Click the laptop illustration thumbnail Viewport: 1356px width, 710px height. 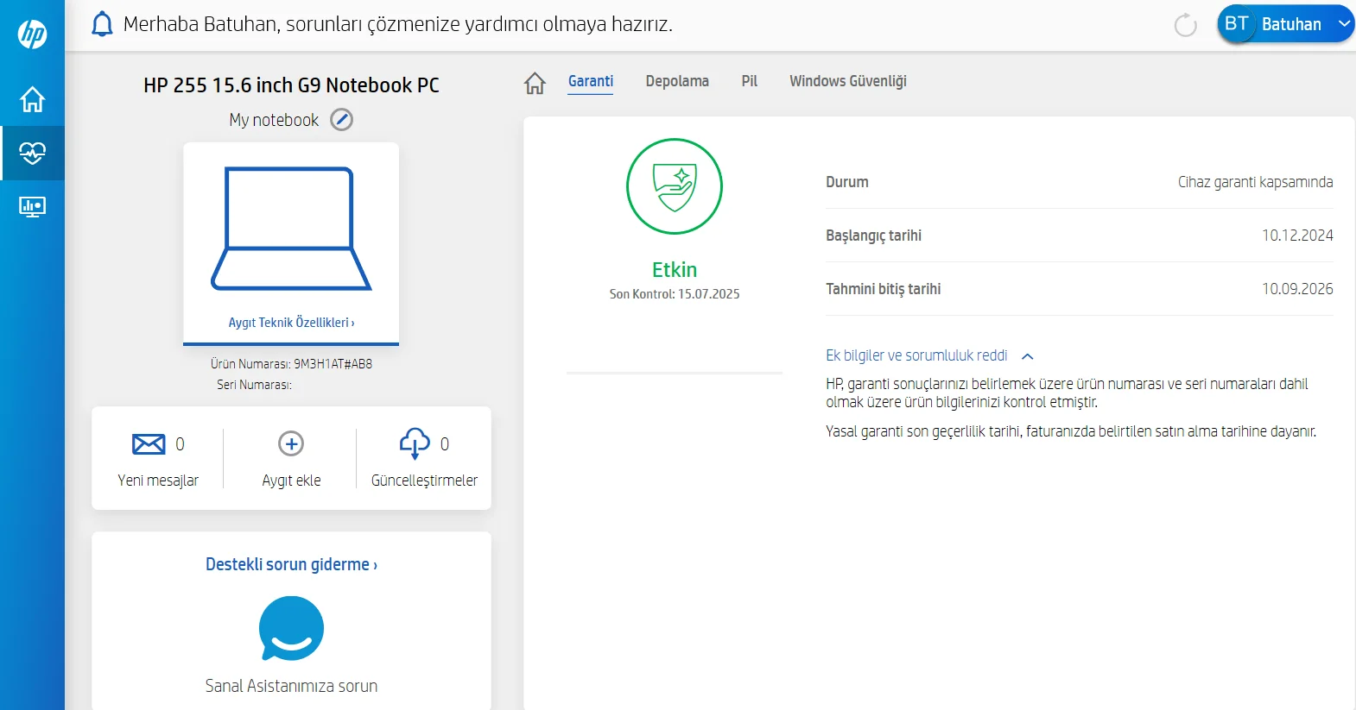coord(291,229)
